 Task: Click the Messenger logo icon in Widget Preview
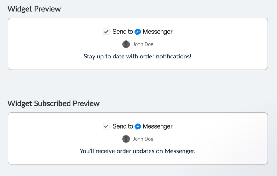[x=138, y=32]
